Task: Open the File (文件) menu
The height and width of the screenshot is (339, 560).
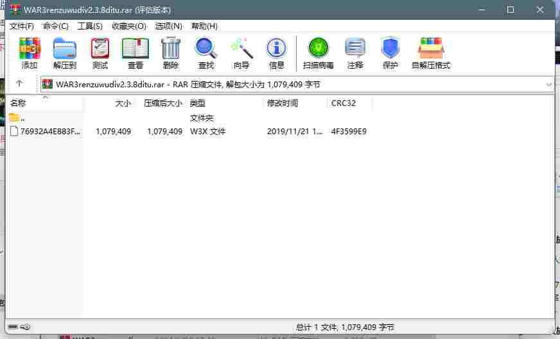Action: (22, 26)
